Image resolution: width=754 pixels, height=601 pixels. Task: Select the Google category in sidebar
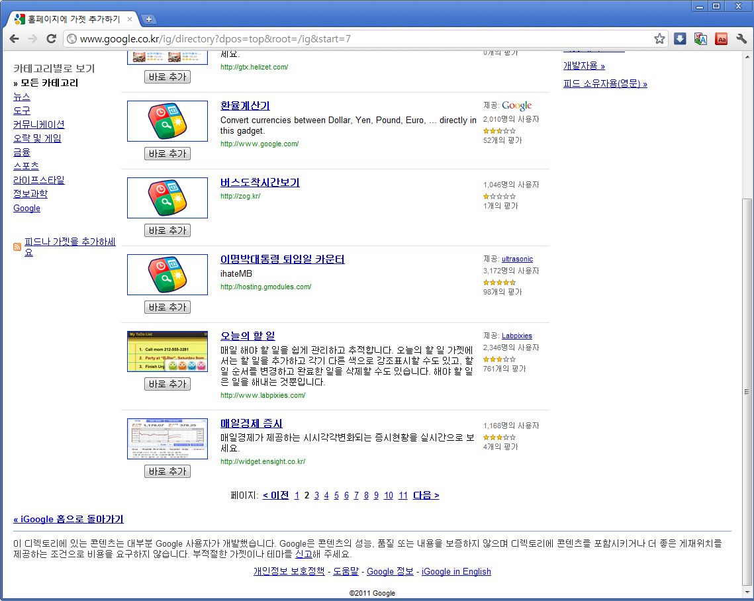coord(27,208)
